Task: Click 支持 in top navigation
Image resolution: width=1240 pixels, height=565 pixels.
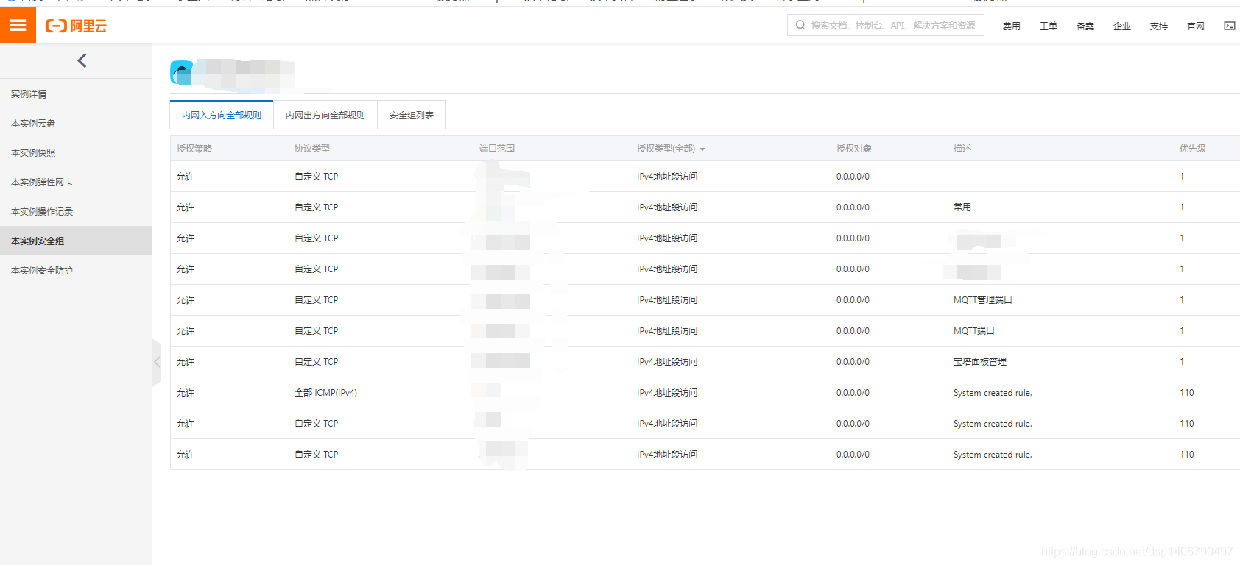Action: pos(1159,26)
